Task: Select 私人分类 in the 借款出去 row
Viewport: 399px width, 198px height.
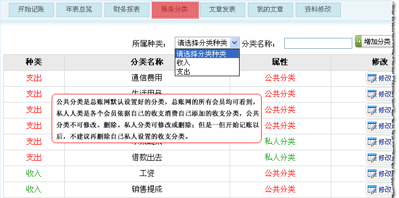Action: tap(280, 157)
